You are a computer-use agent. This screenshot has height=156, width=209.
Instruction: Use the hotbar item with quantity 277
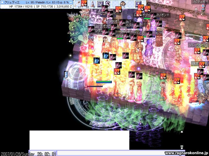tap(77, 4)
